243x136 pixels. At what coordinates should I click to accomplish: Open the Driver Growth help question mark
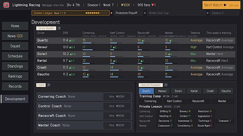(x=59, y=28)
